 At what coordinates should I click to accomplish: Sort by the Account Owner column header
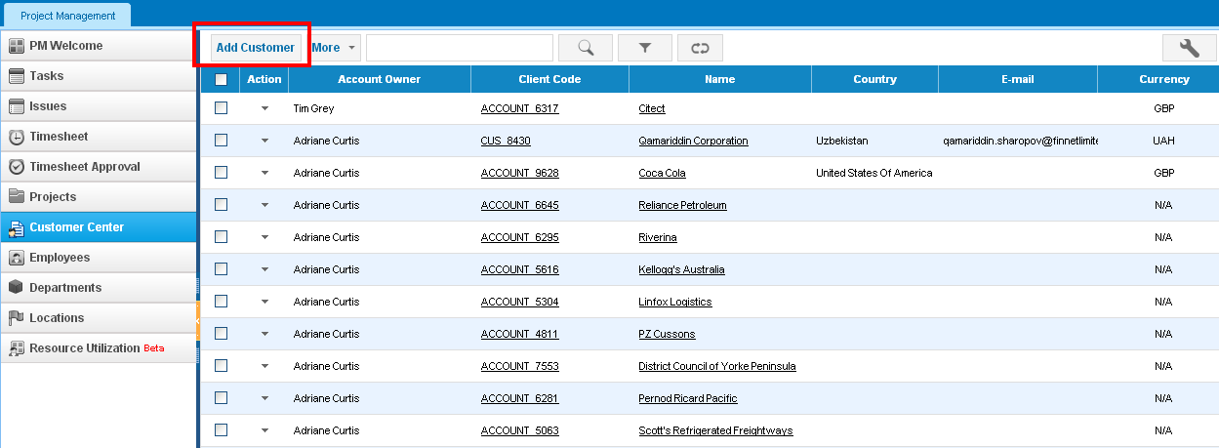(x=380, y=79)
